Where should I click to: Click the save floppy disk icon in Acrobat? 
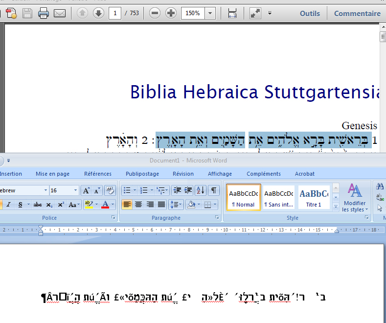(27, 13)
